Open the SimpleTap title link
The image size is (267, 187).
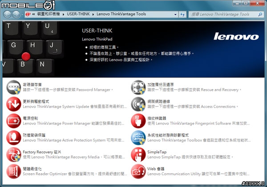(x=157, y=152)
